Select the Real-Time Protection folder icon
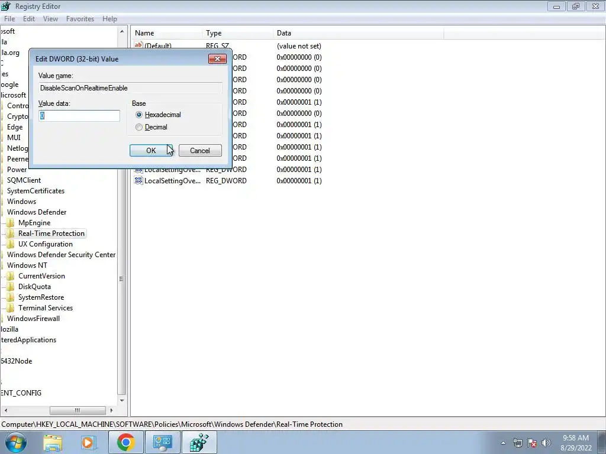 11,233
